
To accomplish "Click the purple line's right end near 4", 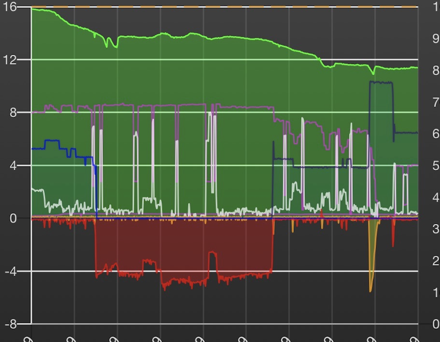I will 415,165.
